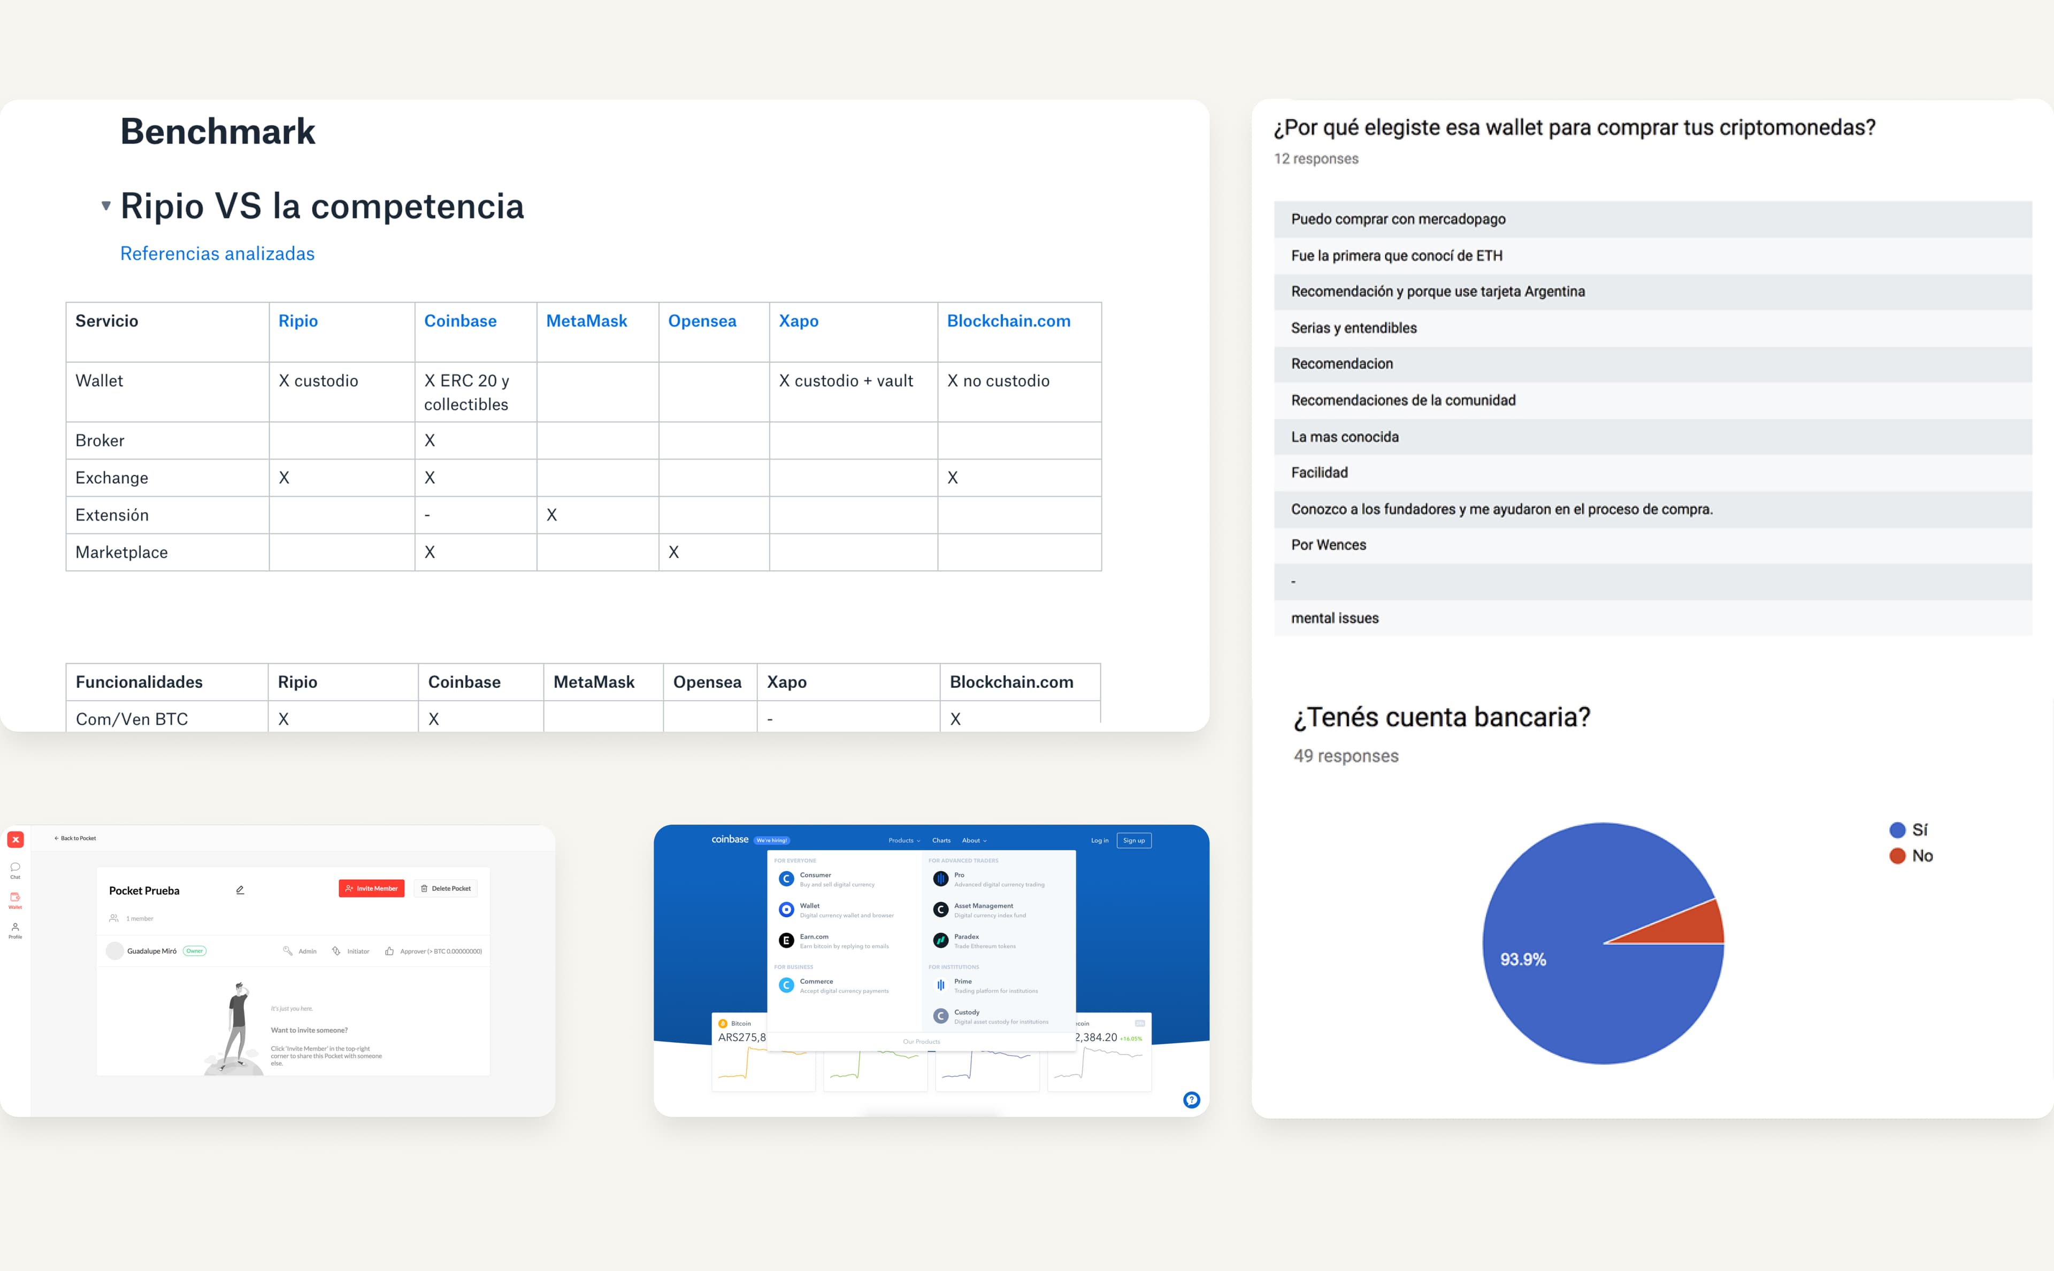Go Back to Pocket

(75, 838)
